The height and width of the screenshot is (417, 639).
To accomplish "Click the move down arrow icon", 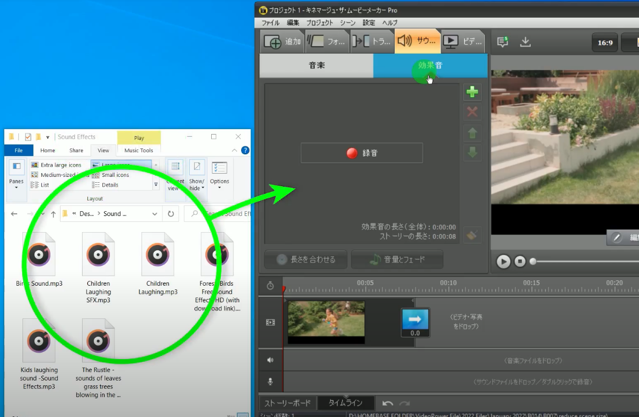I will pos(472,152).
